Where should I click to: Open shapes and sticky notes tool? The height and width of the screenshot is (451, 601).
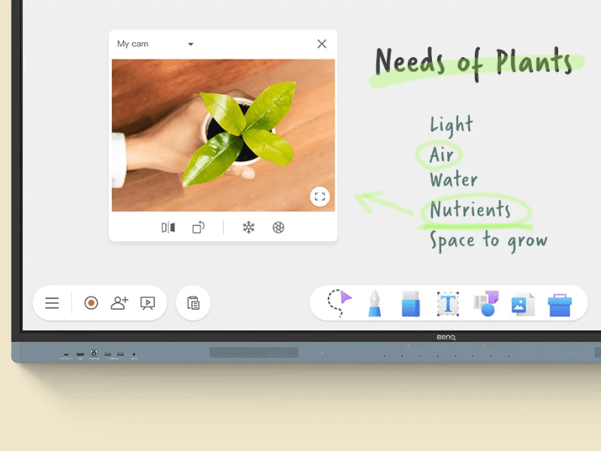click(x=486, y=304)
